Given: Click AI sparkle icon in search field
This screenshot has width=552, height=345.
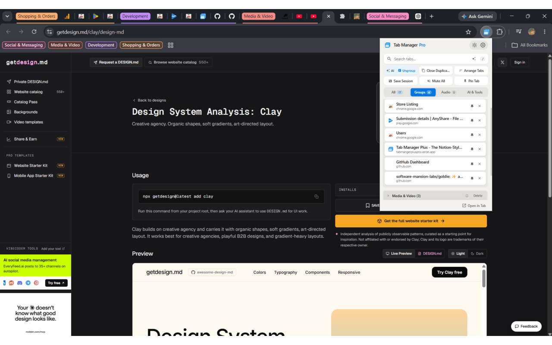Looking at the screenshot, I should [474, 59].
